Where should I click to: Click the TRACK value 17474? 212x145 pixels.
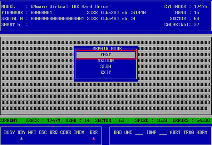54,120
